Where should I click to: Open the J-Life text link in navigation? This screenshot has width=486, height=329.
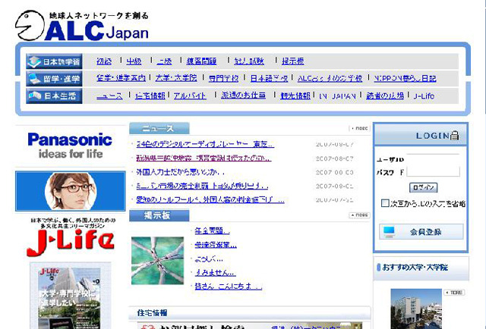[424, 96]
